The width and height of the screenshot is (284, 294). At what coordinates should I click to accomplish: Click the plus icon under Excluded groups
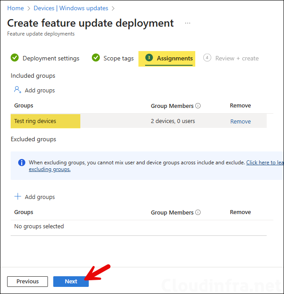click(18, 197)
